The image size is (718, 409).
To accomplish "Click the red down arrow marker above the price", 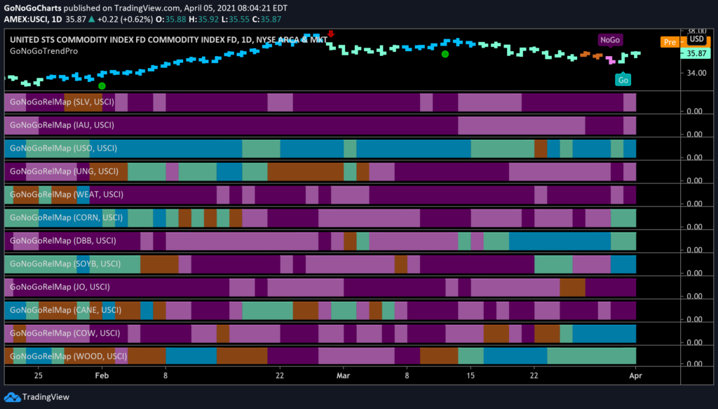I will tap(331, 34).
